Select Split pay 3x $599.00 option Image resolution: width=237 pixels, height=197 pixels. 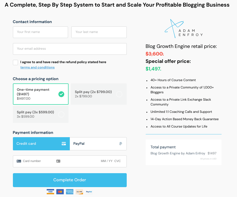41,114
